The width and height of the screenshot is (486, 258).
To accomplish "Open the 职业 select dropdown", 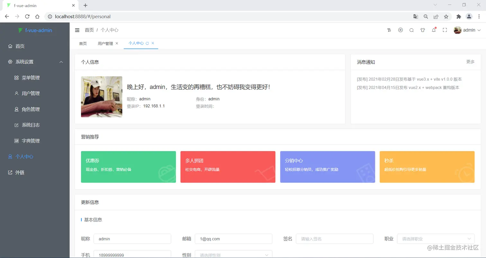I will click(436, 239).
